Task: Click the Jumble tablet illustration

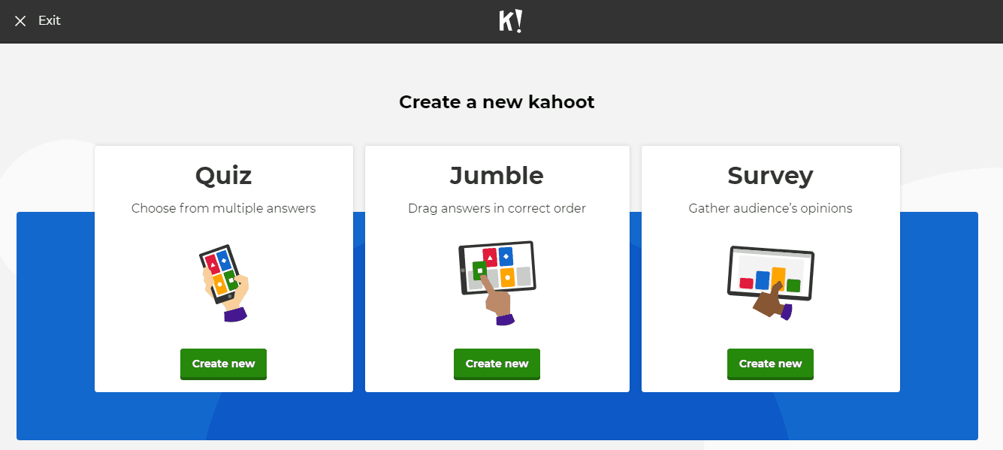Action: [x=497, y=281]
